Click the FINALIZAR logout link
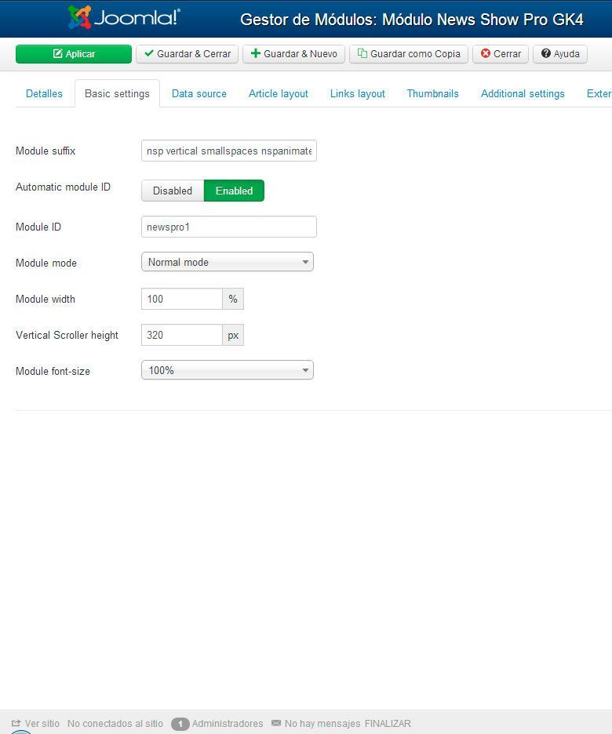The image size is (612, 734). click(388, 723)
